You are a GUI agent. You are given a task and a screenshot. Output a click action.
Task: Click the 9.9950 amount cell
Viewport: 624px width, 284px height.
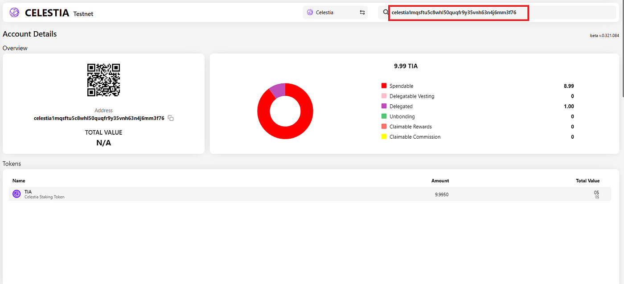coord(442,194)
